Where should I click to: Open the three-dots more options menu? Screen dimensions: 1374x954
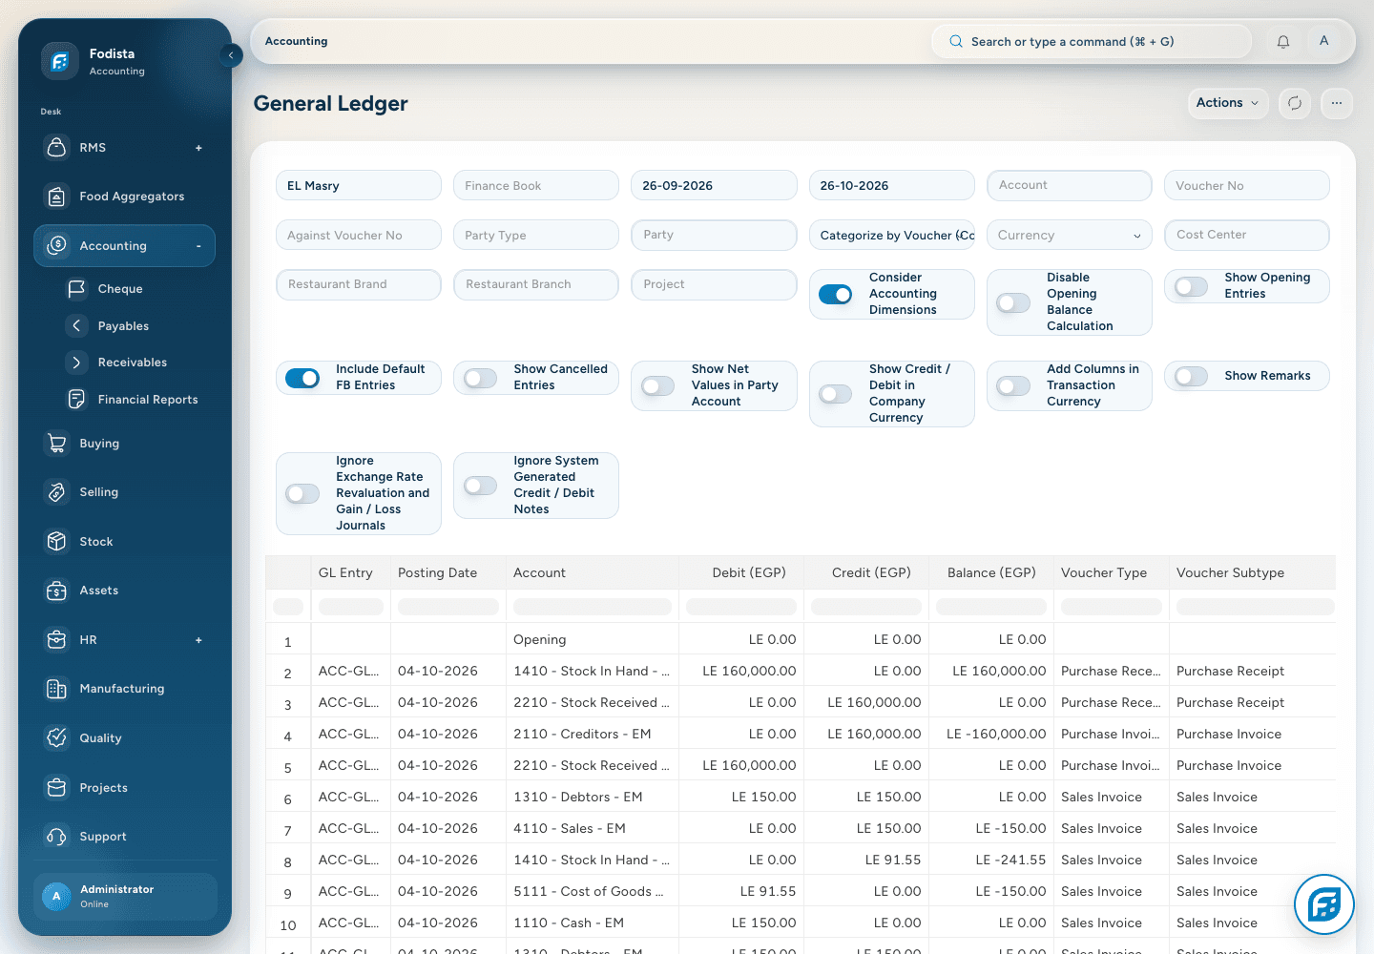click(1337, 103)
